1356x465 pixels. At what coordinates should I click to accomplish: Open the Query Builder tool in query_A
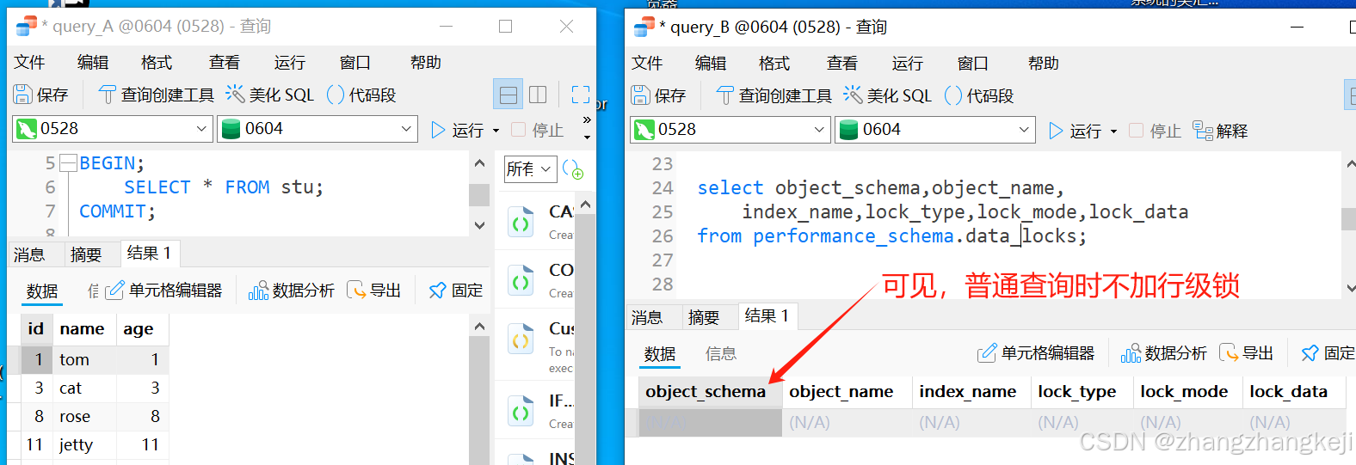point(156,95)
